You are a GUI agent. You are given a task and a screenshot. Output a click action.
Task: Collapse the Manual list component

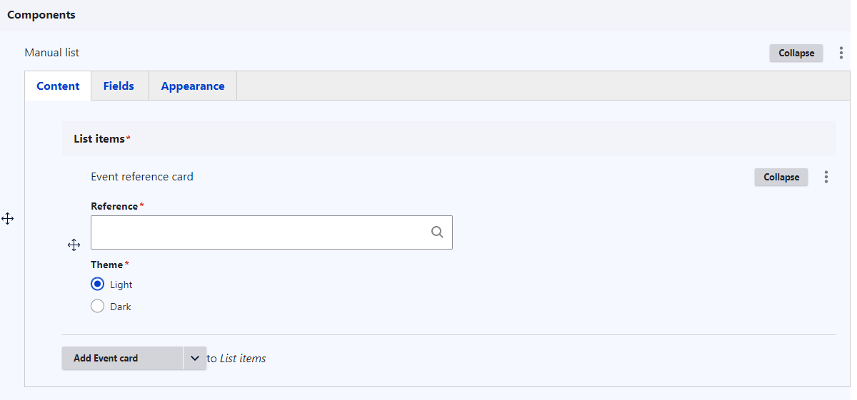pos(796,53)
